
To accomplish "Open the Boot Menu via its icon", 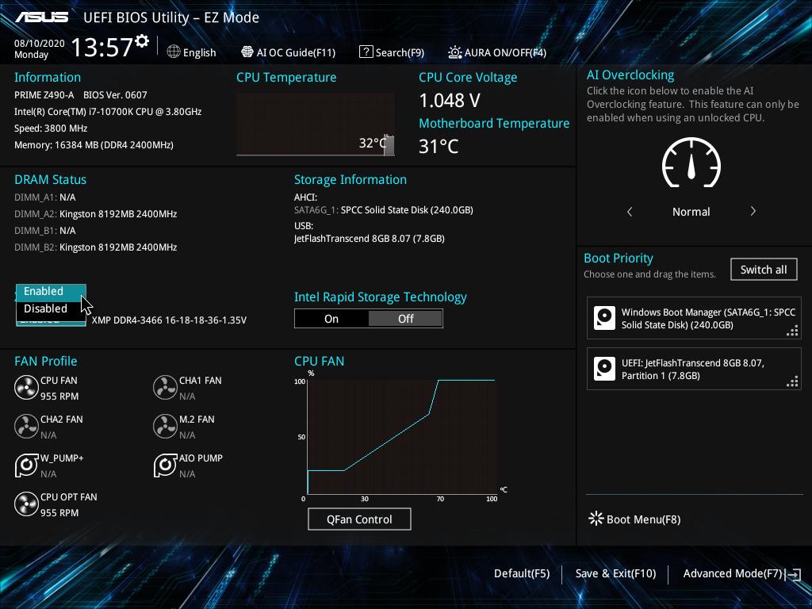I will (x=596, y=519).
